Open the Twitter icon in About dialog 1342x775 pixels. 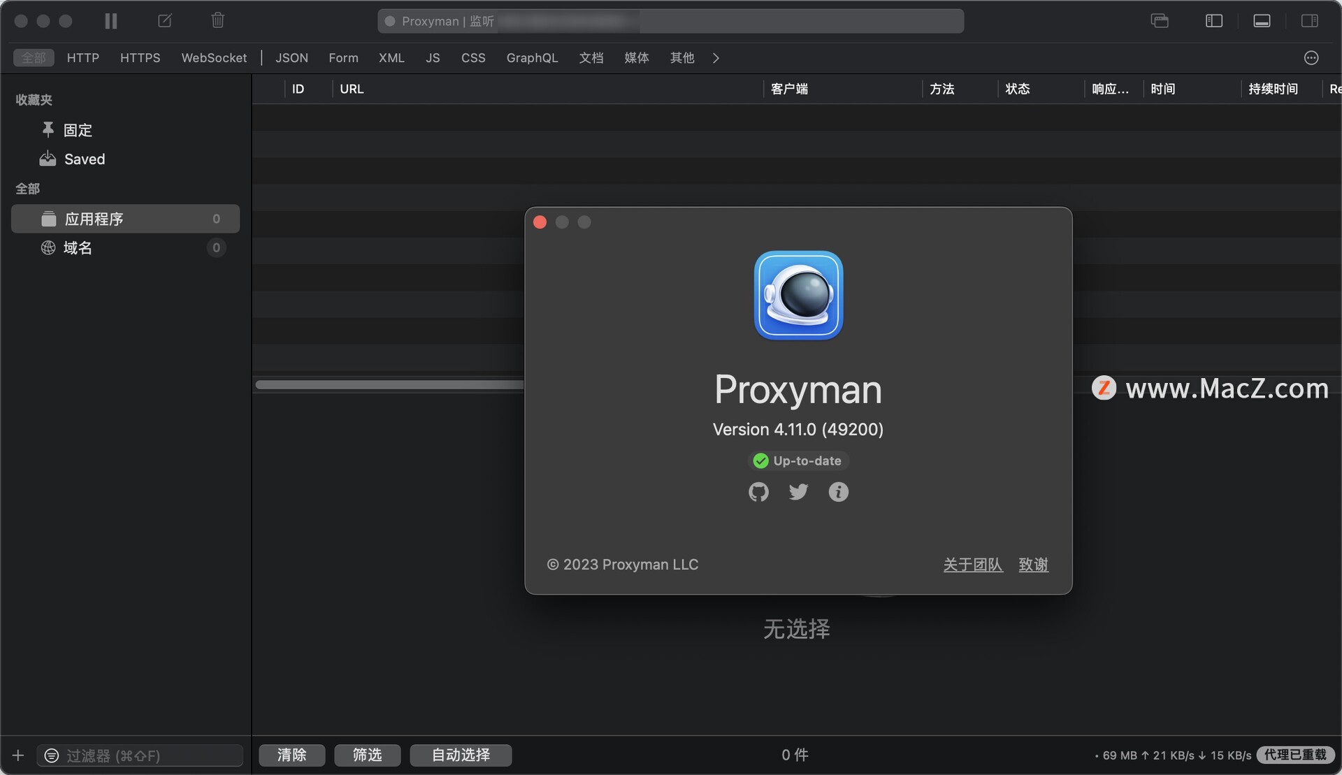pos(798,492)
